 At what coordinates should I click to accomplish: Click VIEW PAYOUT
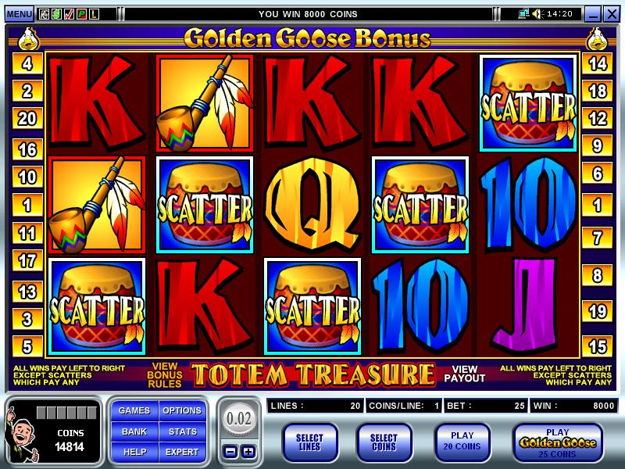[x=464, y=374]
